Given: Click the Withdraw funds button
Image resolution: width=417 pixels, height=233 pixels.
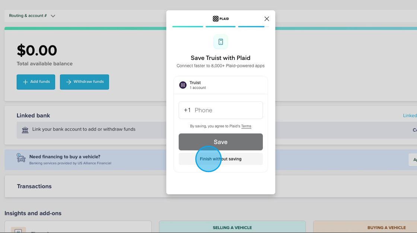Looking at the screenshot, I should pos(84,82).
